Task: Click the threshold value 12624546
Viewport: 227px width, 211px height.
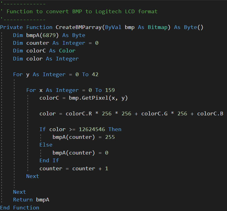Action: click(92, 129)
